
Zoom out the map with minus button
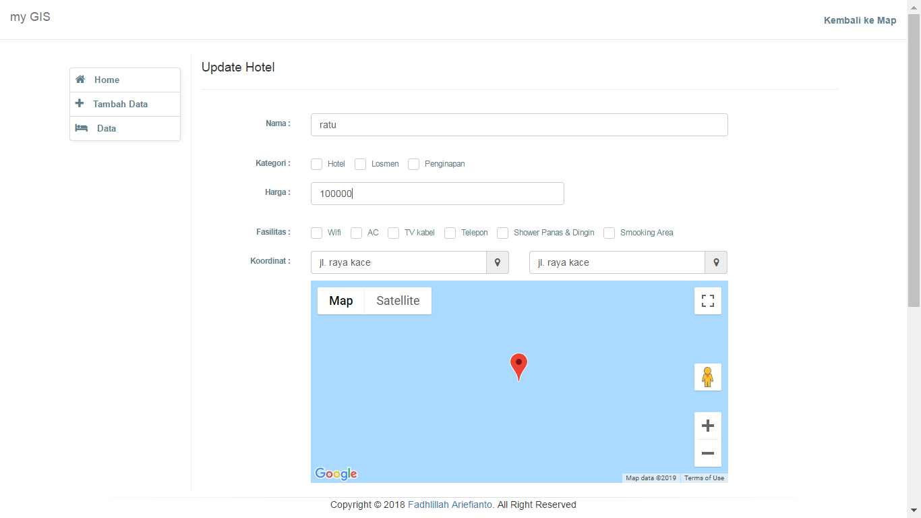(707, 453)
